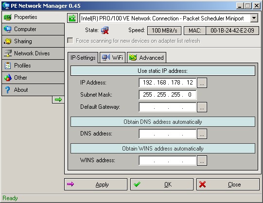Viewport: 263px width, 203px height.
Task: Open the Sharing section in sidebar
Action: click(x=33, y=41)
